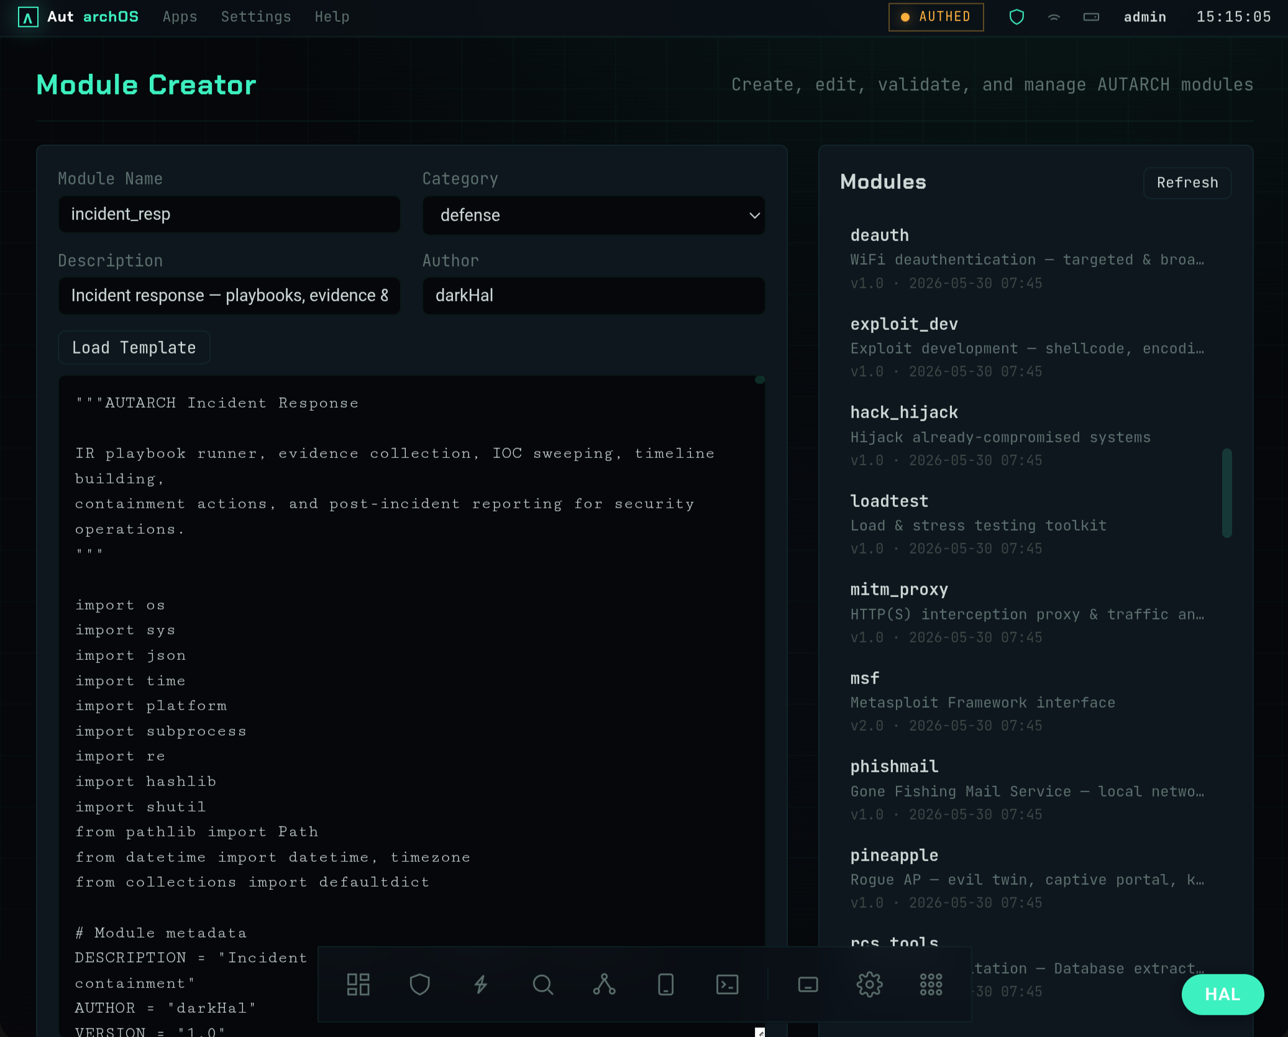Screen dimensions: 1288x1037
Task: Click the Load Template button
Action: click(134, 347)
